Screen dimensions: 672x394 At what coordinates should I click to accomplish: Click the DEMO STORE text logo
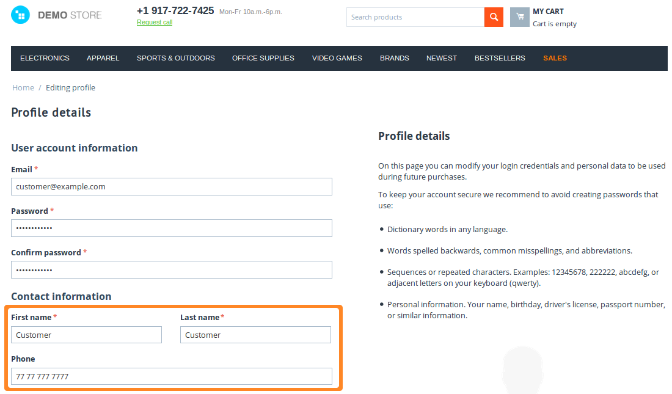(x=70, y=15)
